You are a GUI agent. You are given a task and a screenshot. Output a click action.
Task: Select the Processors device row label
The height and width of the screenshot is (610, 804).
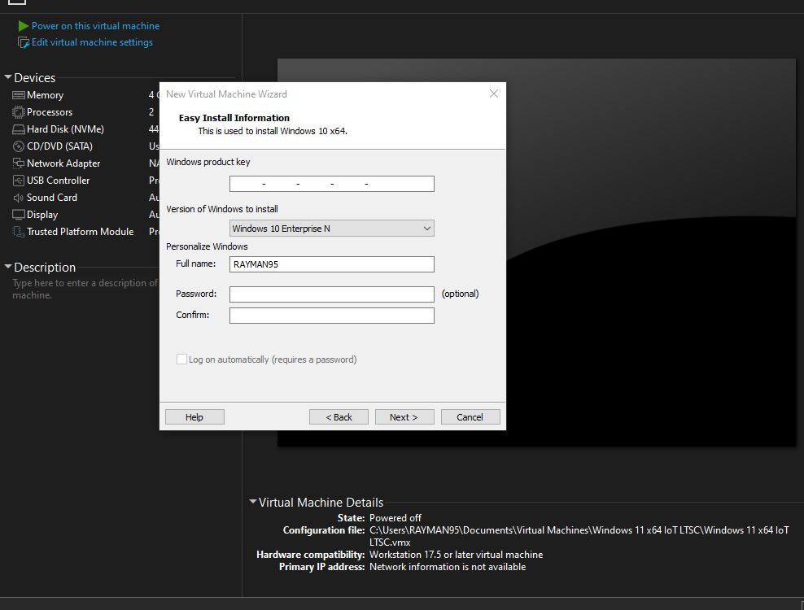pyautogui.click(x=50, y=112)
